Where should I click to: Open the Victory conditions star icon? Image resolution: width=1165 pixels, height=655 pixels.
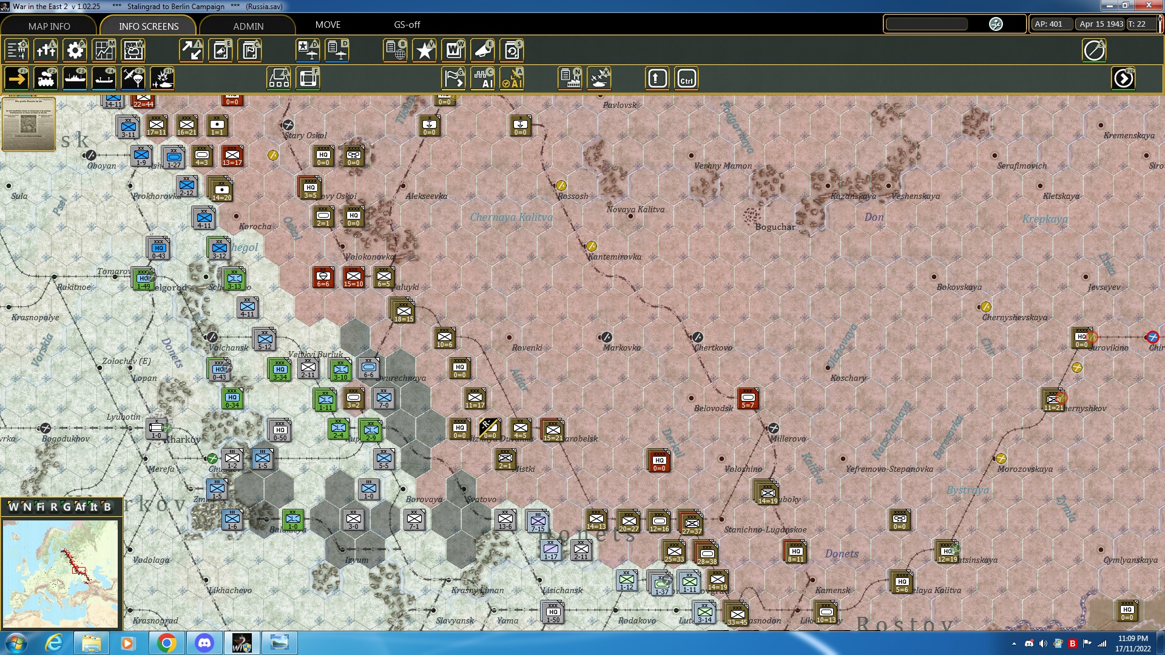pos(424,50)
